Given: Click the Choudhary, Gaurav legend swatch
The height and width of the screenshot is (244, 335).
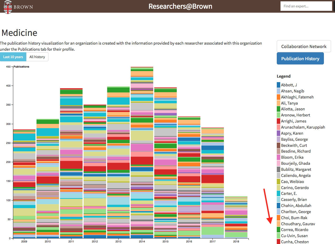Looking at the screenshot, I should click(278, 224).
